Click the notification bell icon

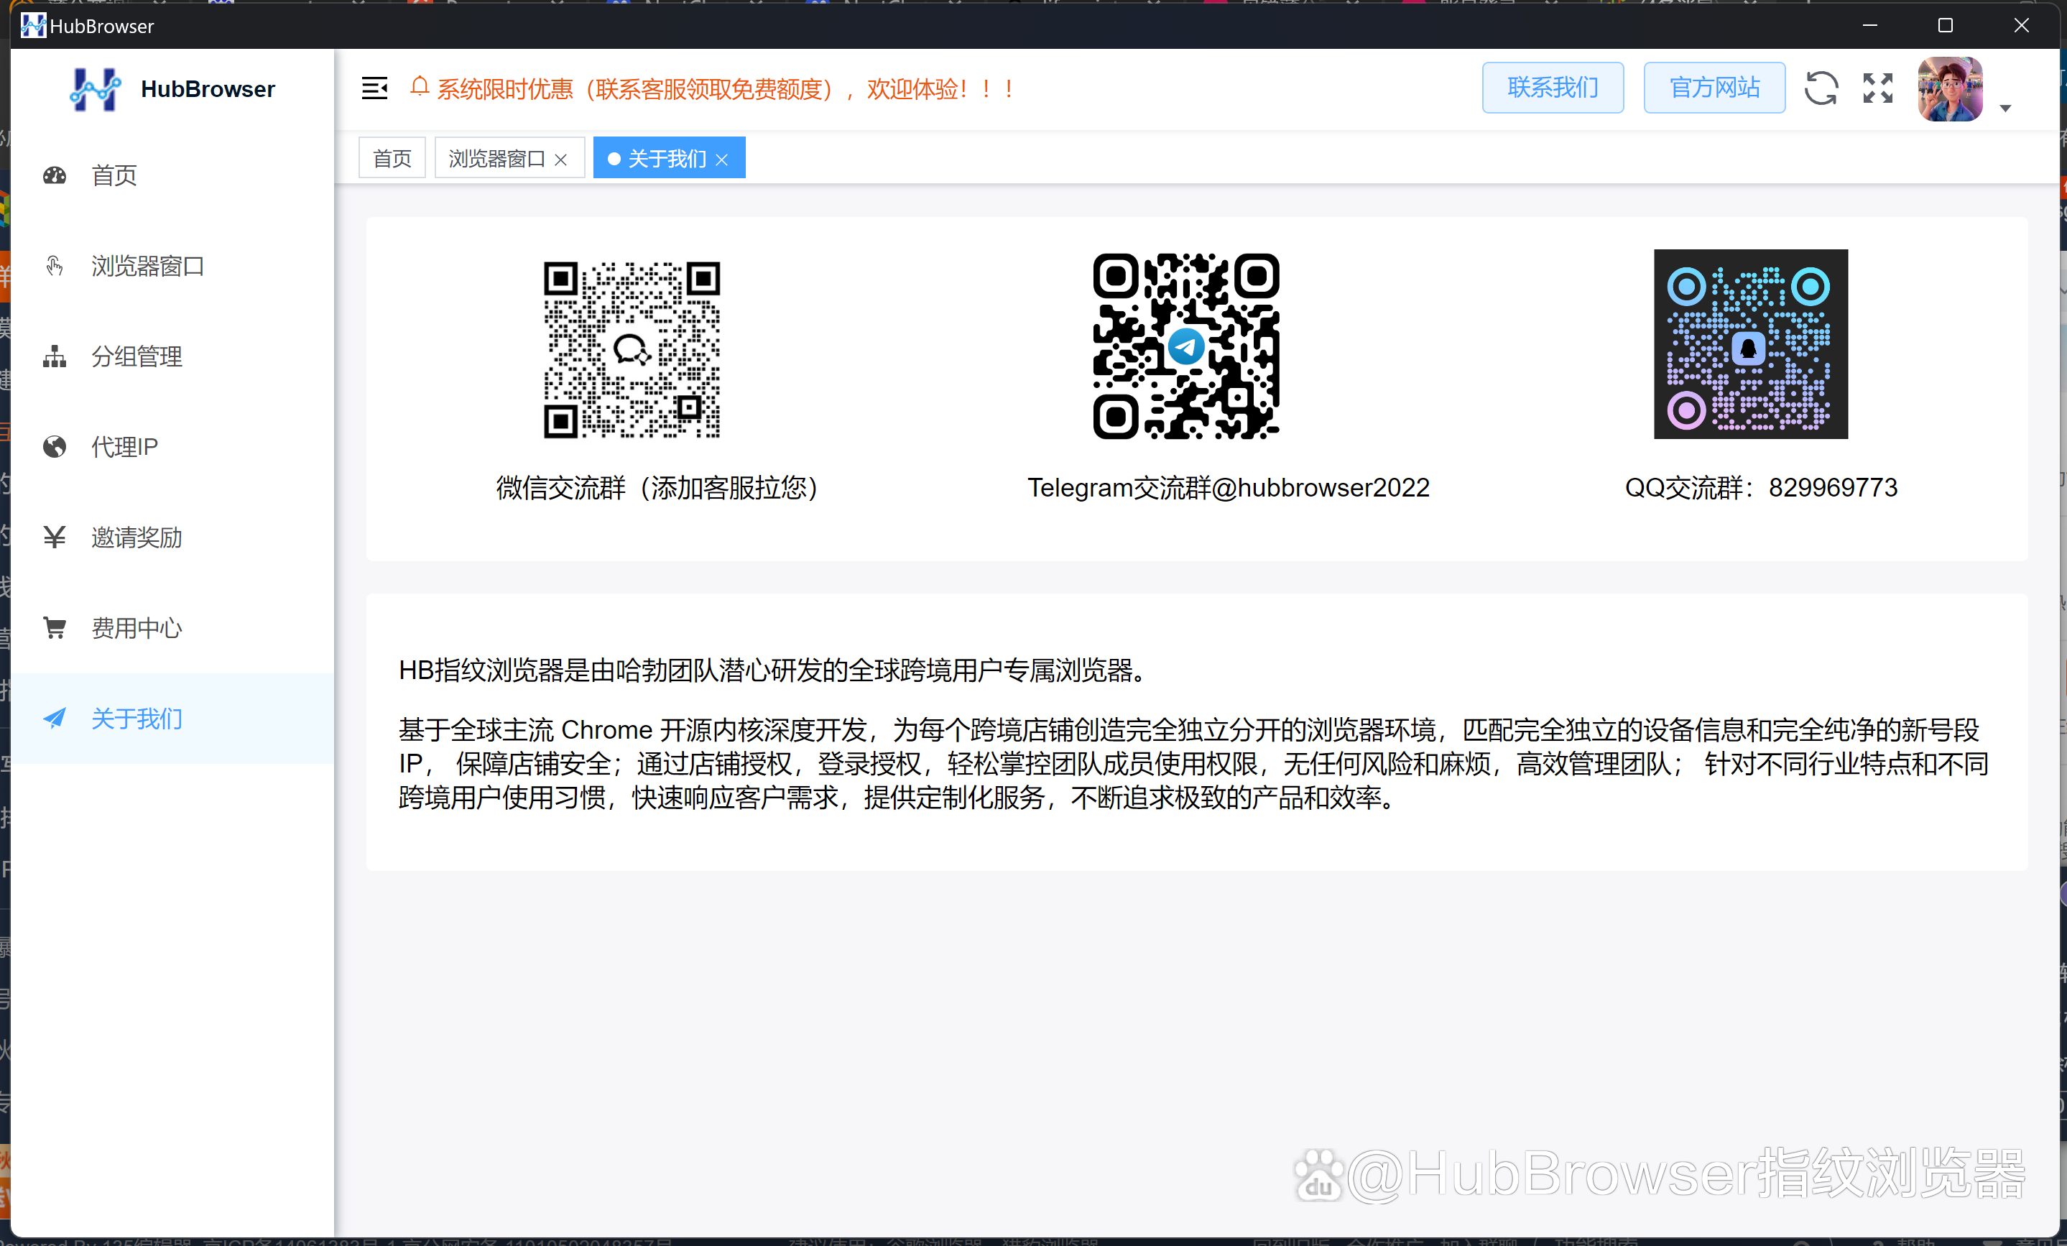[420, 86]
